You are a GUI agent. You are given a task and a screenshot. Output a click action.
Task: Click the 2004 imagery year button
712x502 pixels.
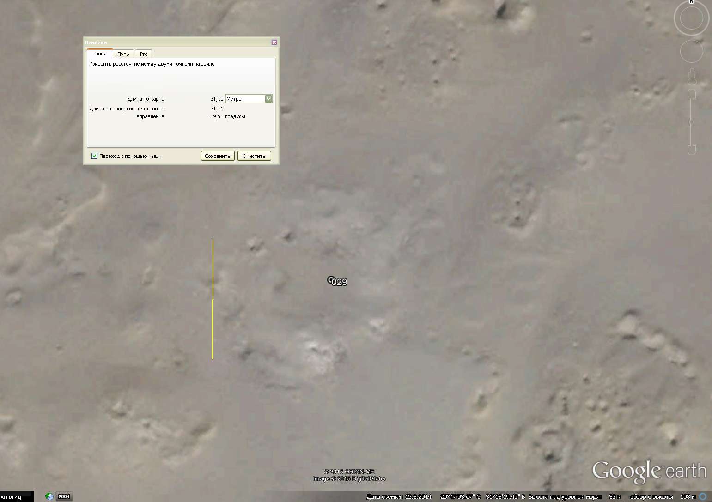coord(64,496)
